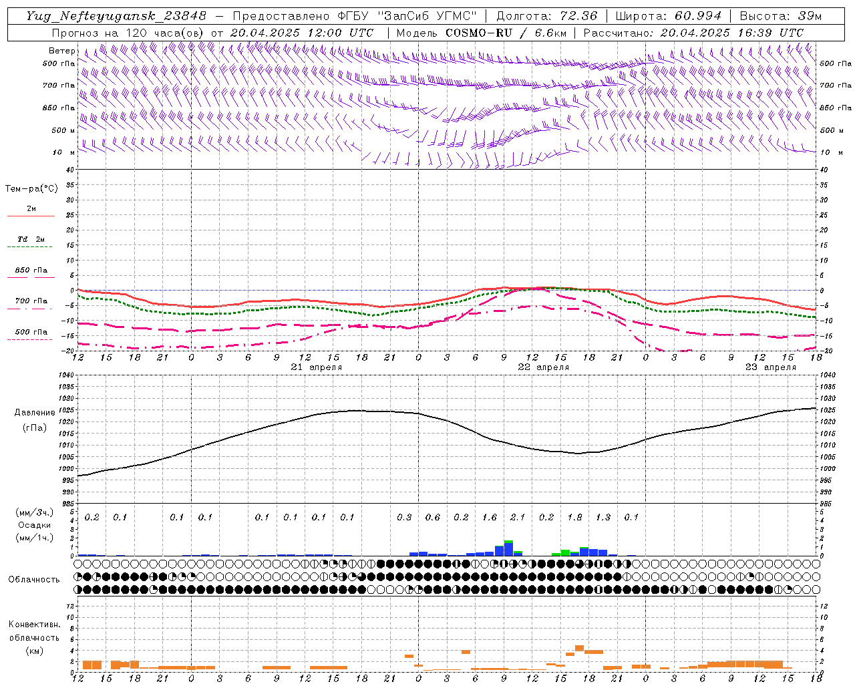
Task: Click the model label 'COSMO-RU / 6.6км'
Action: click(x=506, y=33)
